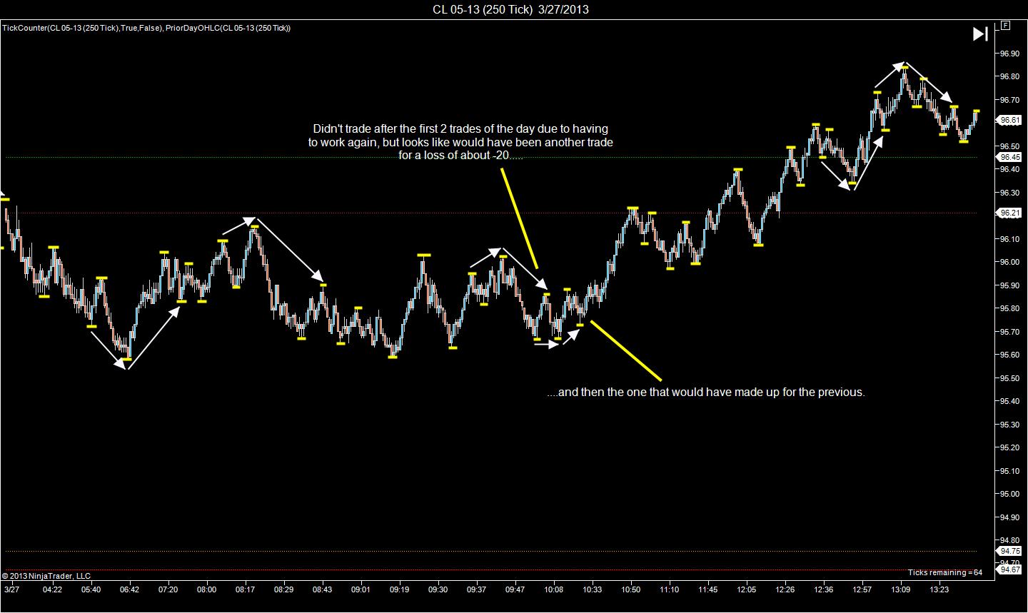The height and width of the screenshot is (613, 1028).
Task: Click the 95.30 price axis label
Action: point(1009,424)
